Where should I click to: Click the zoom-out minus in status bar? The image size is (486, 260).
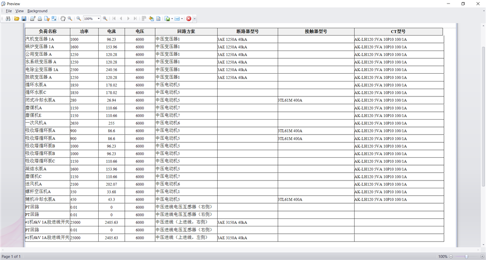click(x=451, y=256)
